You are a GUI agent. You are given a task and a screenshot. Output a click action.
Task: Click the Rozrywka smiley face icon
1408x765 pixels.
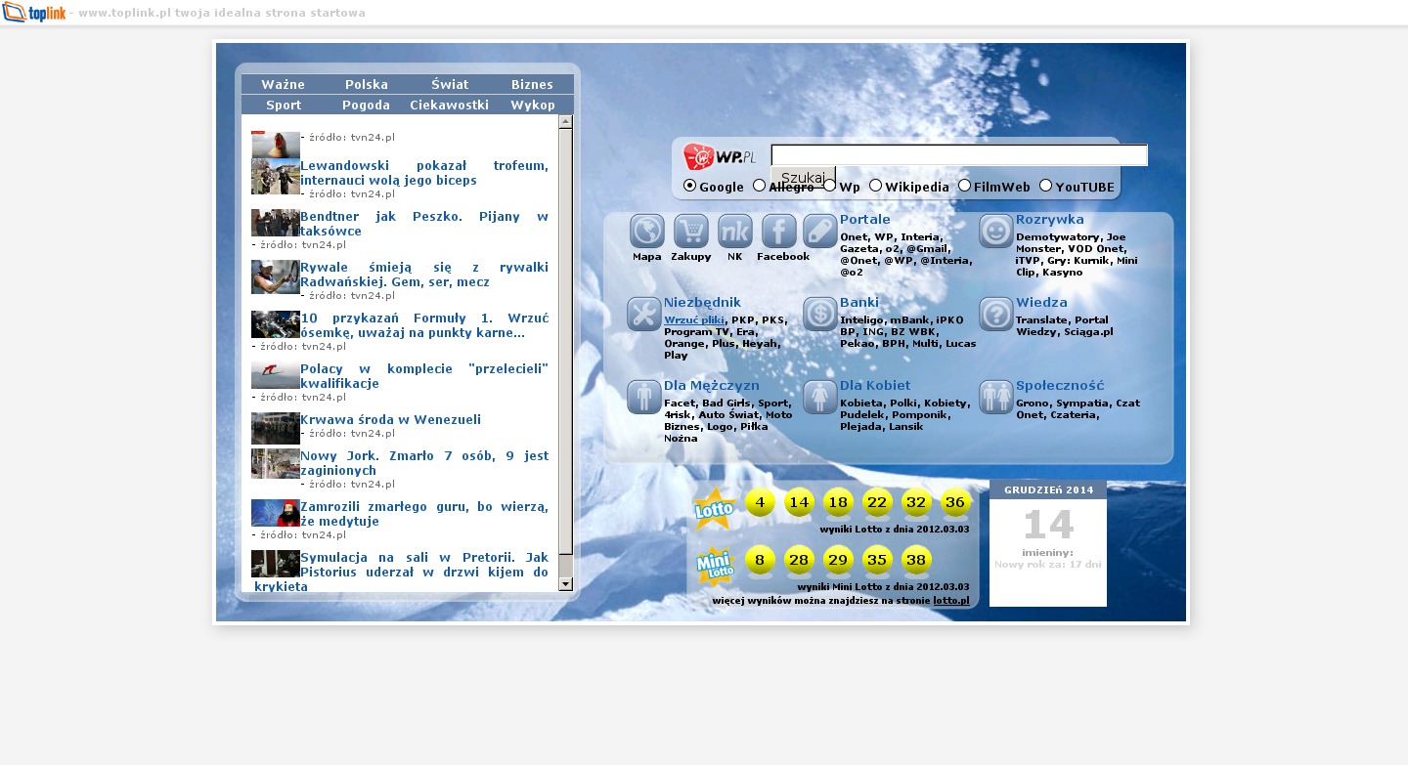(x=996, y=232)
